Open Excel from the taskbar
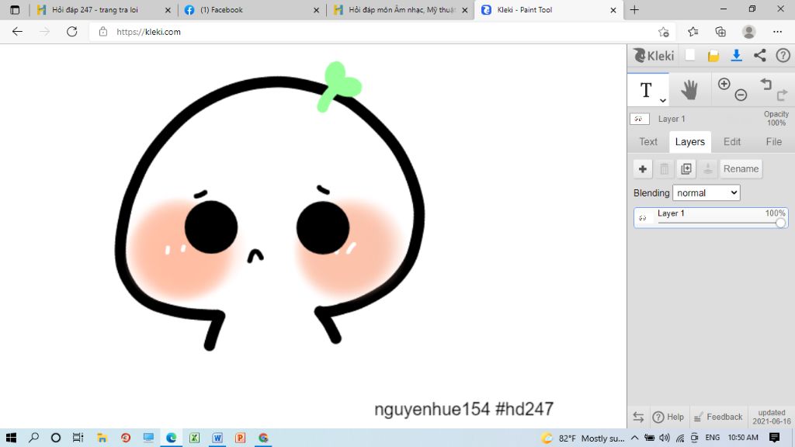Viewport: 795px width, 447px height. click(x=194, y=438)
